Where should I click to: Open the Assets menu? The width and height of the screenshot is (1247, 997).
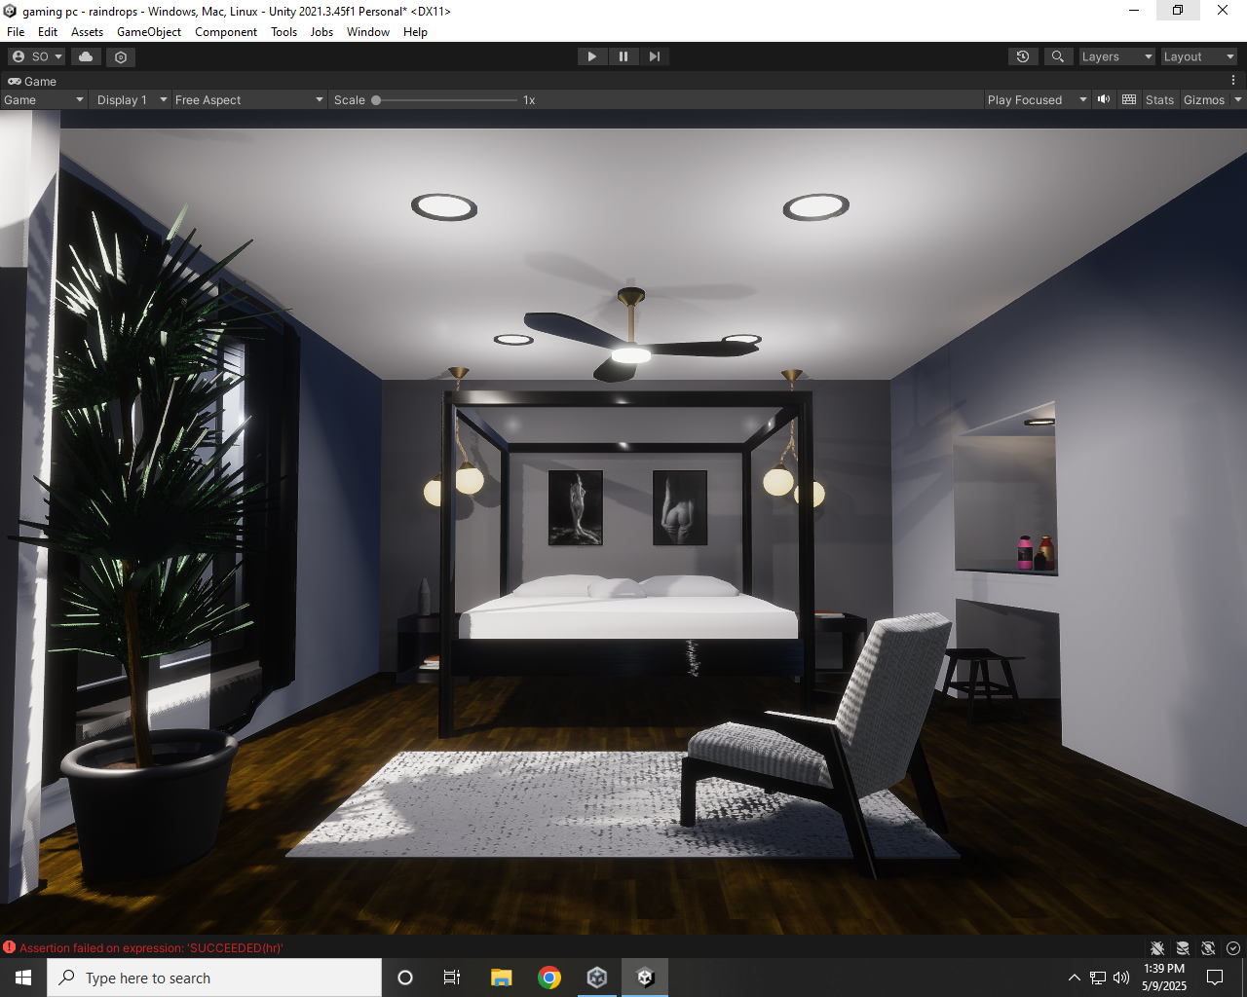87,32
